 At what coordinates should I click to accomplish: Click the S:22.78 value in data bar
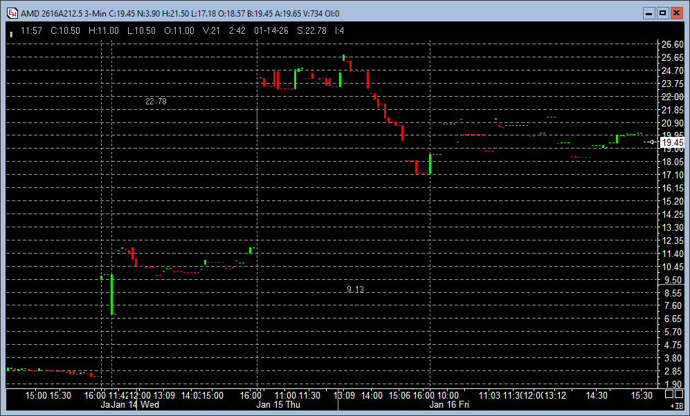(310, 30)
